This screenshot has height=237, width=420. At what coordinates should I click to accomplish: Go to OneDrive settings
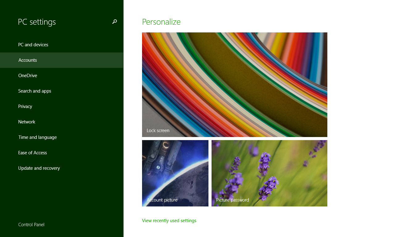click(62, 76)
